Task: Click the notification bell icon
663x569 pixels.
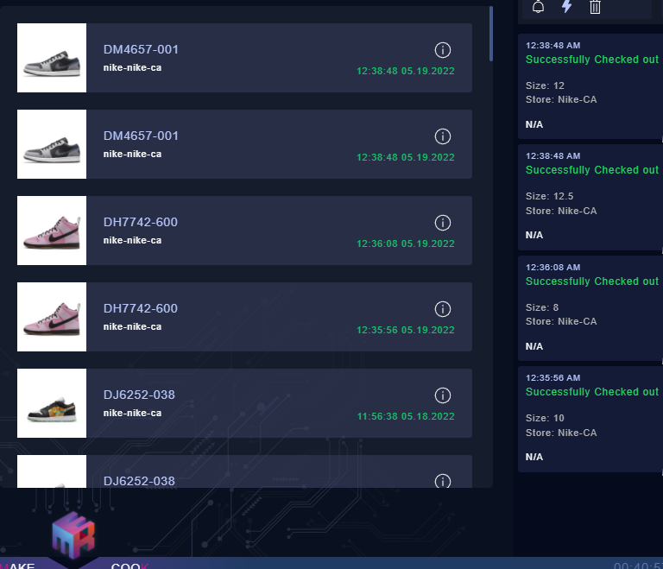Action: [538, 6]
